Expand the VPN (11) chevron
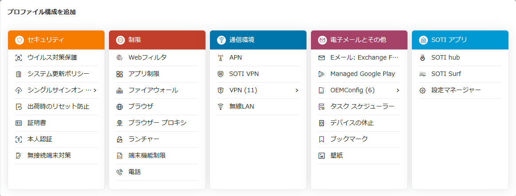Image resolution: width=516 pixels, height=196 pixels. click(x=297, y=90)
